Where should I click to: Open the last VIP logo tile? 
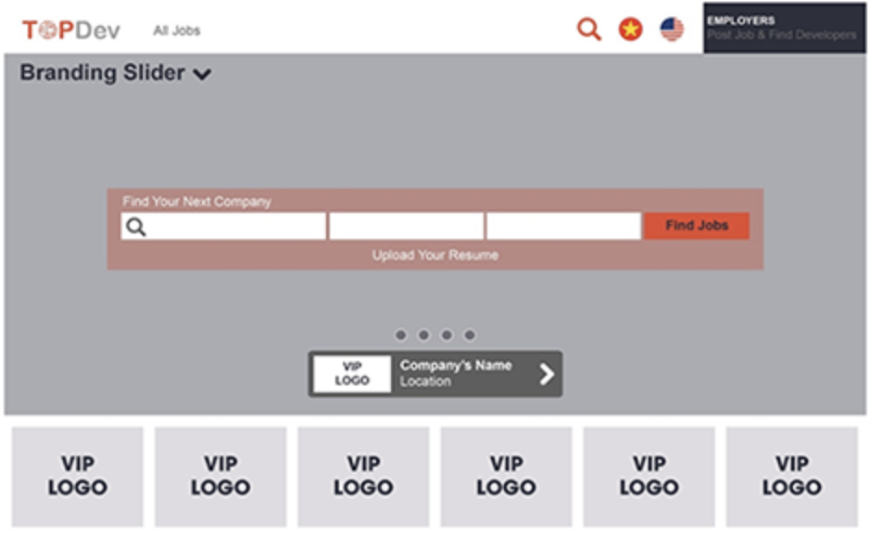pyautogui.click(x=792, y=476)
